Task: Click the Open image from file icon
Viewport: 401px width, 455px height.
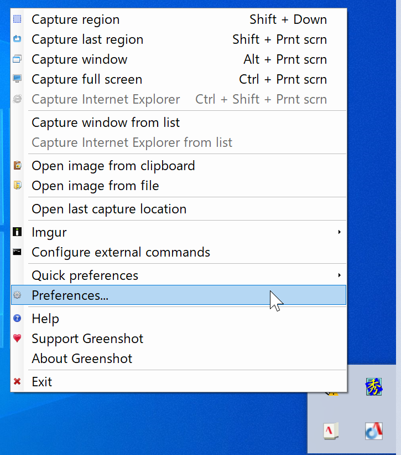Action: pyautogui.click(x=17, y=186)
